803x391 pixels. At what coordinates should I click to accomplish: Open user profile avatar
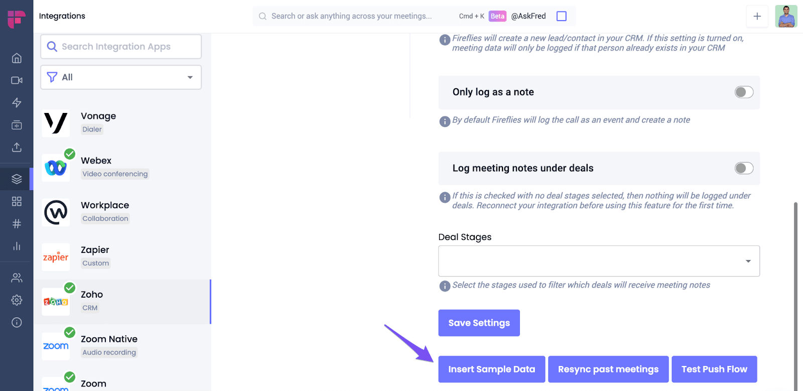coord(786,16)
